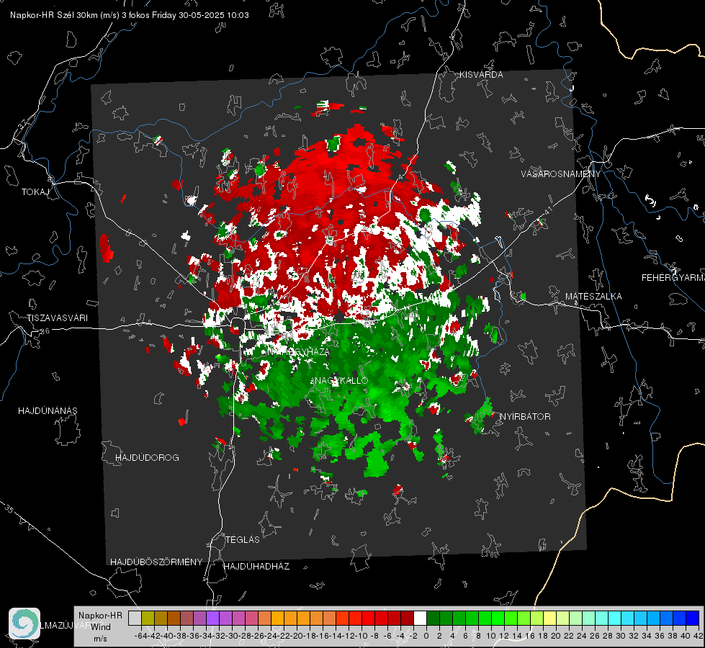Click the '10' value in the legend scale
The image size is (705, 648).
tap(490, 636)
